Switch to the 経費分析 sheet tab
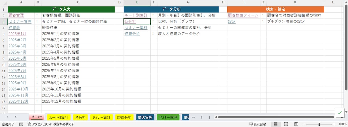 pos(124,117)
